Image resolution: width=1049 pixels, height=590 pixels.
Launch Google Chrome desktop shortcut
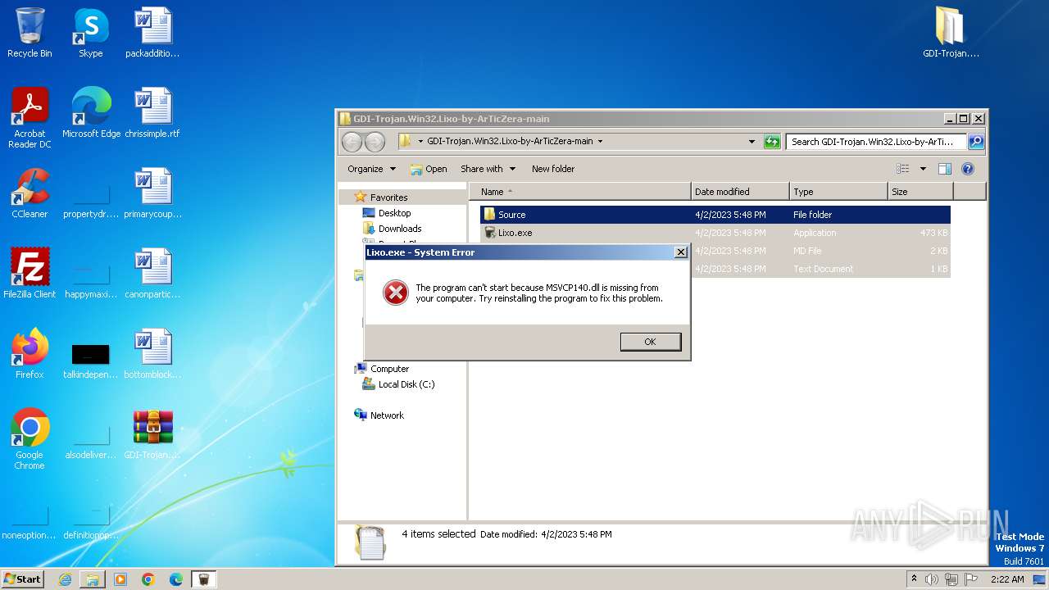(30, 439)
